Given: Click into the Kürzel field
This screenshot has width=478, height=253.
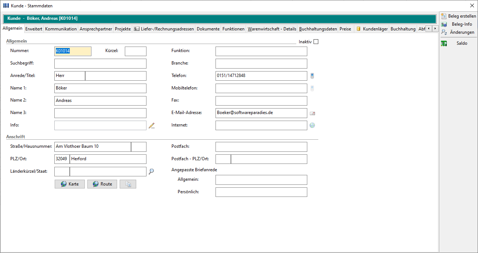Looking at the screenshot, I should [x=135, y=51].
